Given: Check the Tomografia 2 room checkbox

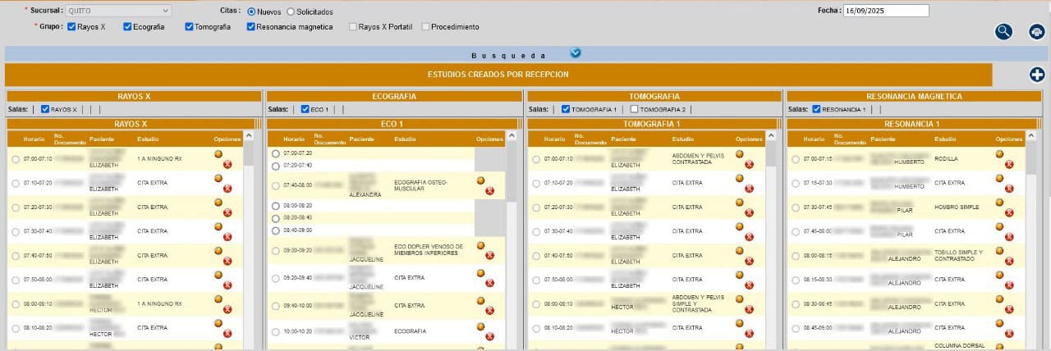Looking at the screenshot, I should click(634, 109).
